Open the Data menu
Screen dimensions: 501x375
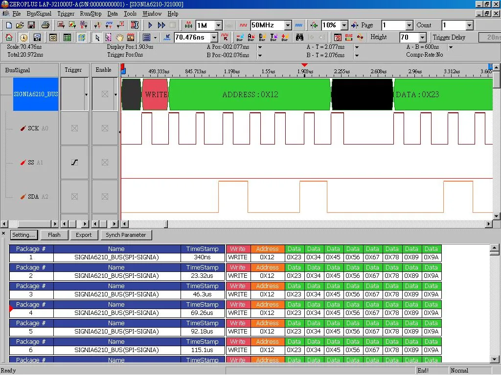[x=113, y=14]
